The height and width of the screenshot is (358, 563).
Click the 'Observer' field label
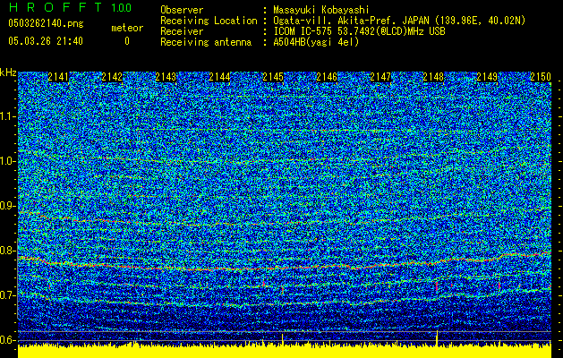tap(182, 10)
